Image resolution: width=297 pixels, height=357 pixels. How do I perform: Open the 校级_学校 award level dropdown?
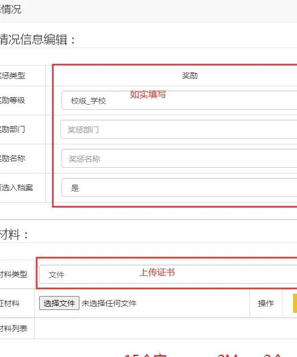(180, 100)
